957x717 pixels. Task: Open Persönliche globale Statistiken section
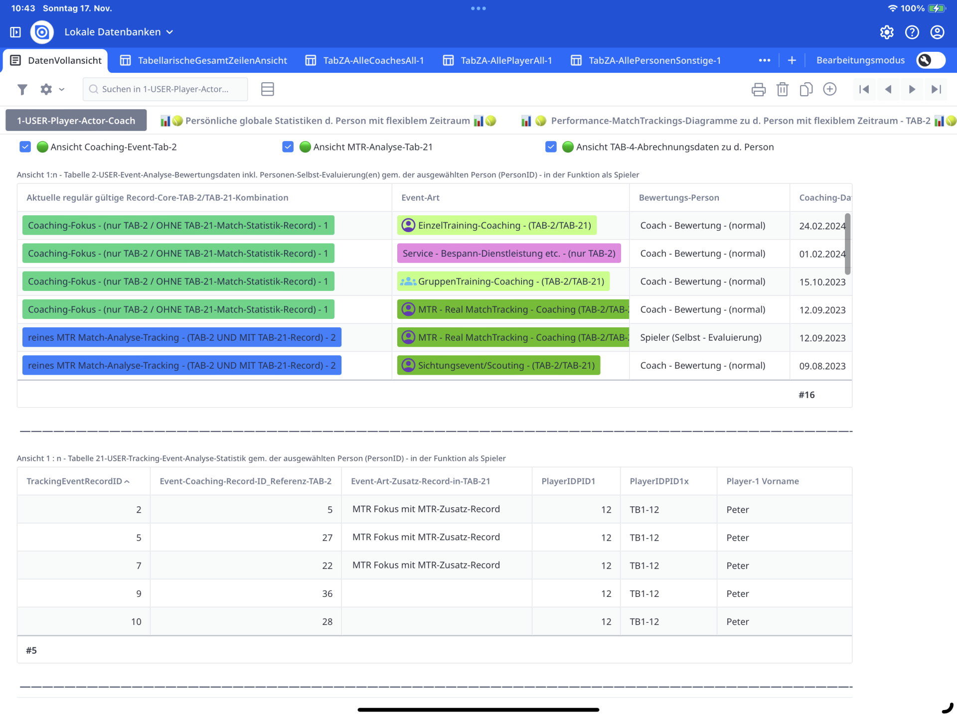(327, 121)
